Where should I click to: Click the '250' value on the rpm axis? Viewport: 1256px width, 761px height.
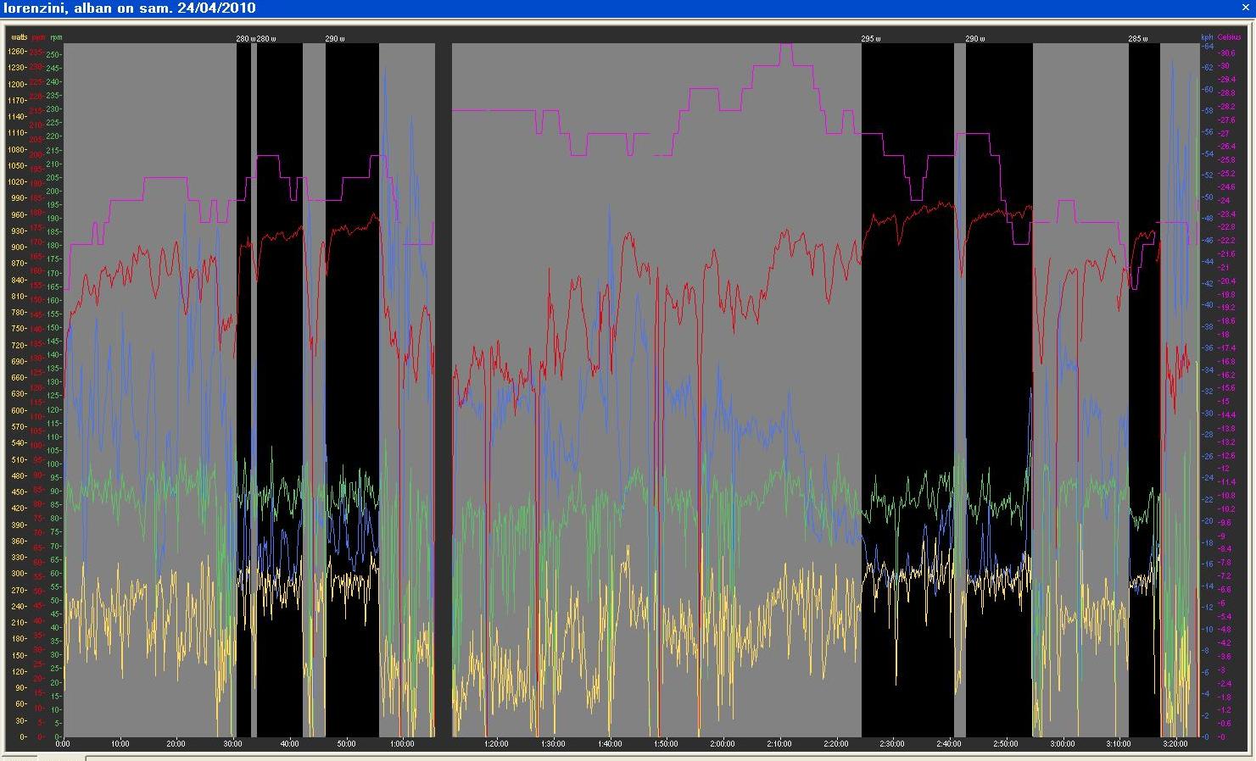click(54, 55)
